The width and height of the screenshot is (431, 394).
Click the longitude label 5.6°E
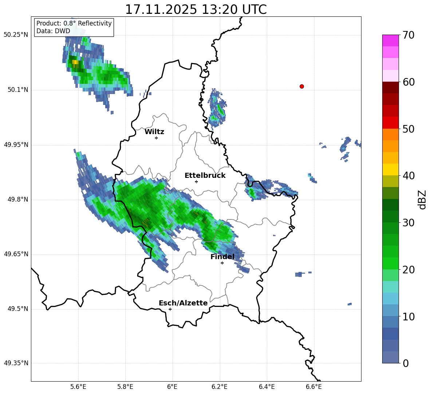click(78, 387)
